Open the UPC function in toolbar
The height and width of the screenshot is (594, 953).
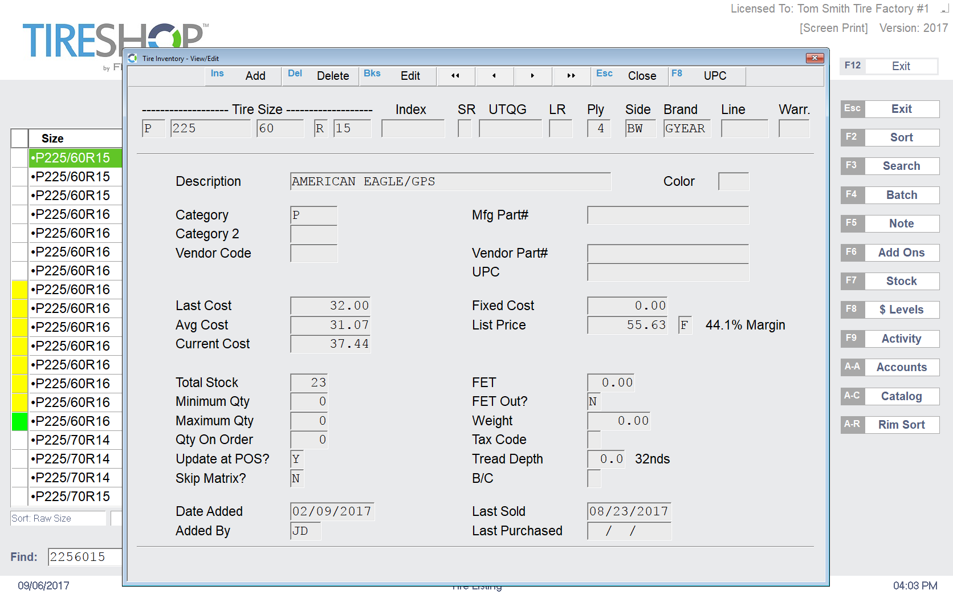[707, 76]
